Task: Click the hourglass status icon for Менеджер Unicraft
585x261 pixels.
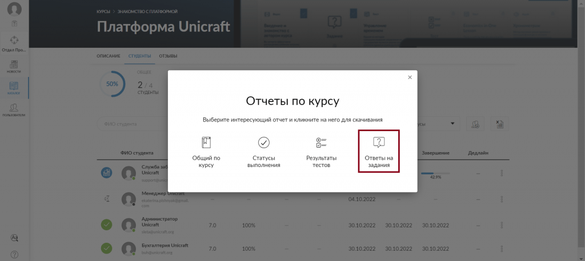Action: click(x=107, y=199)
